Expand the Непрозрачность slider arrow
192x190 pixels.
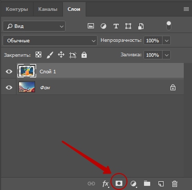tap(166, 41)
